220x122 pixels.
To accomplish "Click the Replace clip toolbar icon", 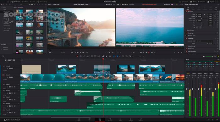I will coord(99,56).
